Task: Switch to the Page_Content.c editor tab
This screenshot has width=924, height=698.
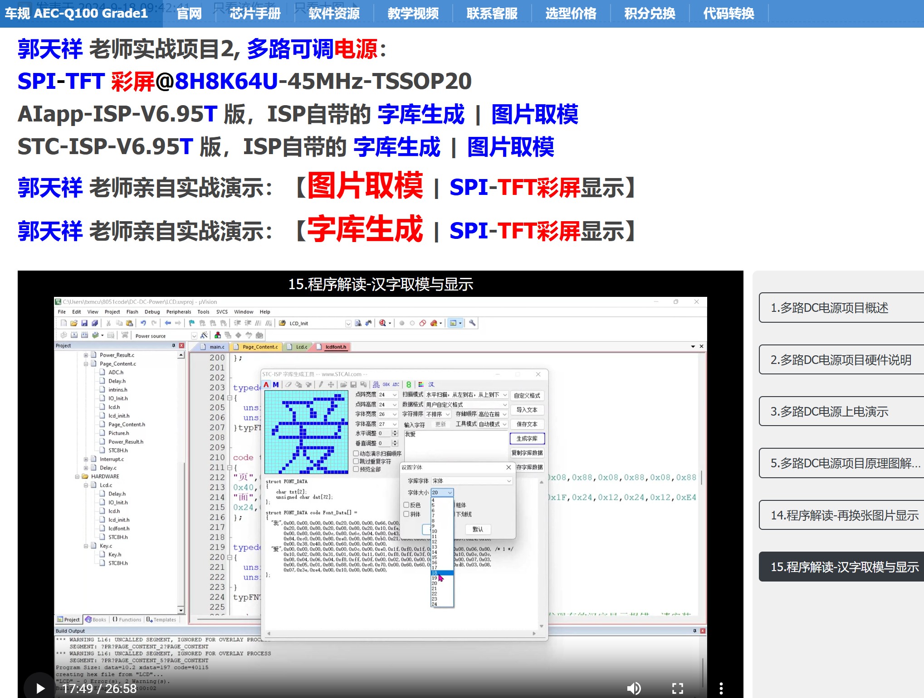Action: [x=256, y=347]
